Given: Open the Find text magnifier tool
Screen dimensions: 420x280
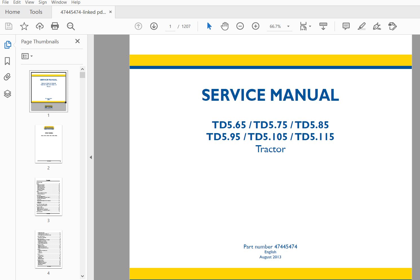Looking at the screenshot, I should point(71,26).
